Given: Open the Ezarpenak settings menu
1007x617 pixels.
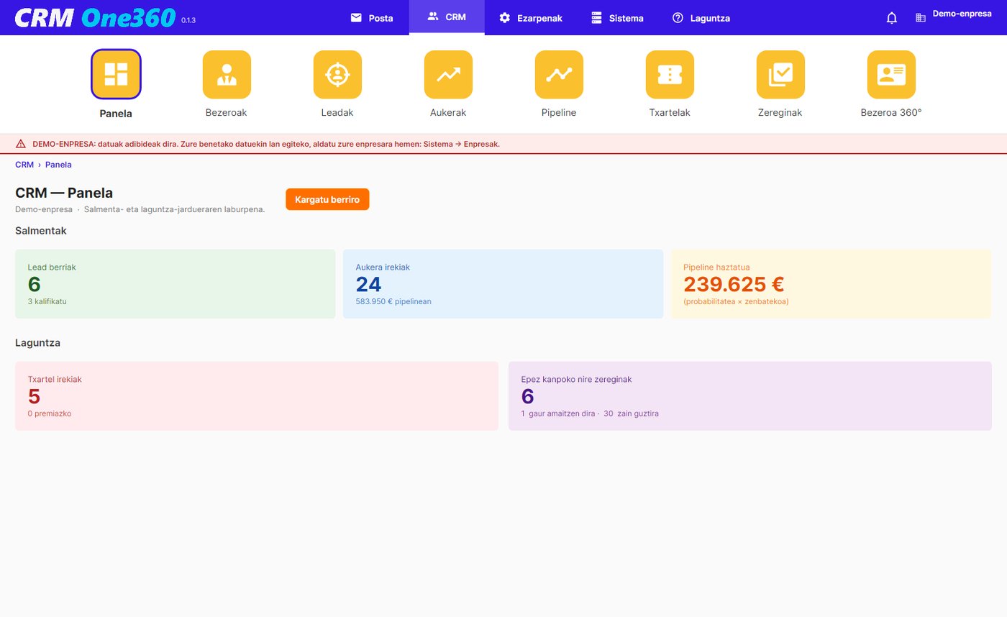Looking at the screenshot, I should (x=531, y=18).
